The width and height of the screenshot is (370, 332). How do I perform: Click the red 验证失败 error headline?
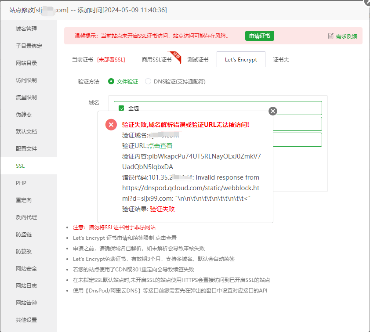[x=186, y=125]
